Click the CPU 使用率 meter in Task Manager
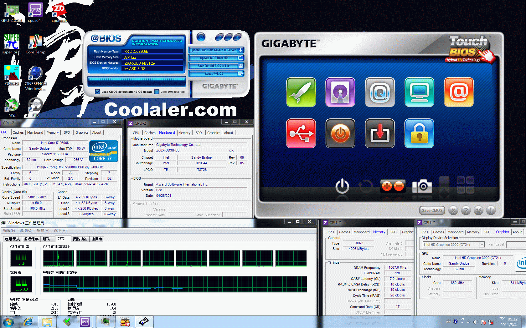526x328 pixels. [x=21, y=258]
